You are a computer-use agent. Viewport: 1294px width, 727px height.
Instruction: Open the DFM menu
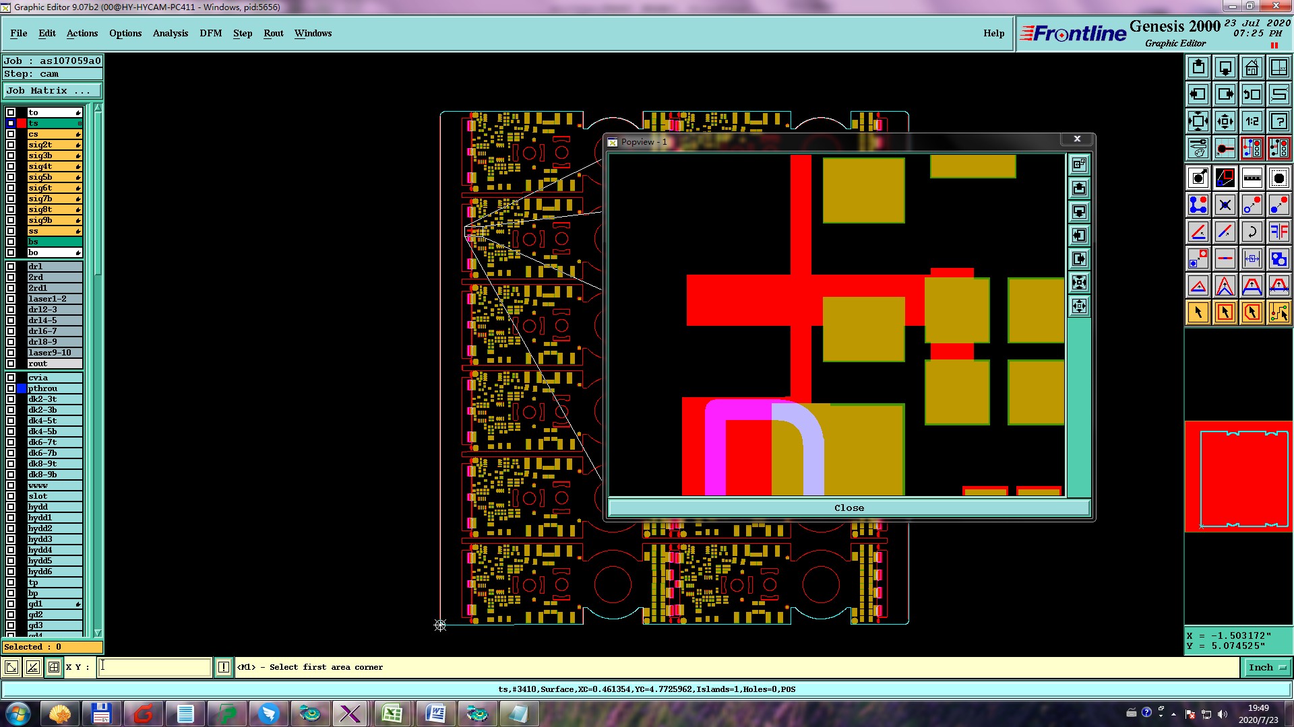pyautogui.click(x=210, y=33)
